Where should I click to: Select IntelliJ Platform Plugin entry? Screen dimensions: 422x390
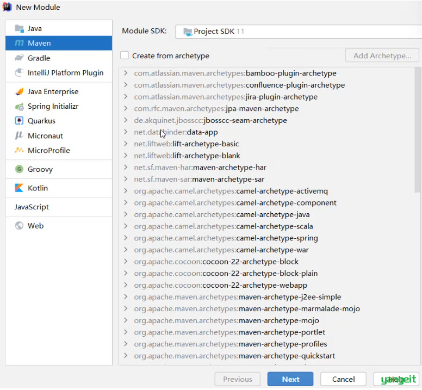pos(59,73)
